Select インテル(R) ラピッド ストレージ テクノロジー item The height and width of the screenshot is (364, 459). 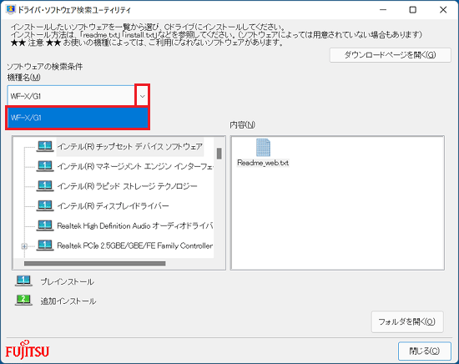coord(127,186)
